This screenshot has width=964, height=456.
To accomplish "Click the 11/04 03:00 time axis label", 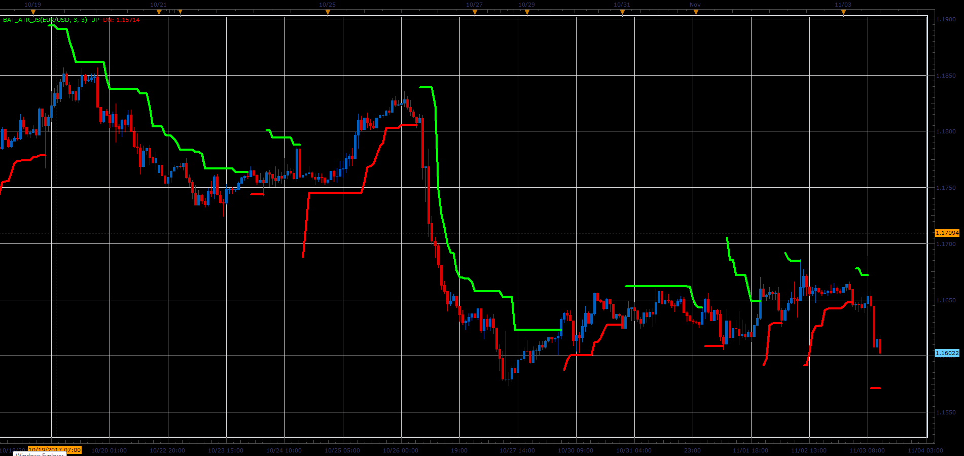I will (925, 450).
